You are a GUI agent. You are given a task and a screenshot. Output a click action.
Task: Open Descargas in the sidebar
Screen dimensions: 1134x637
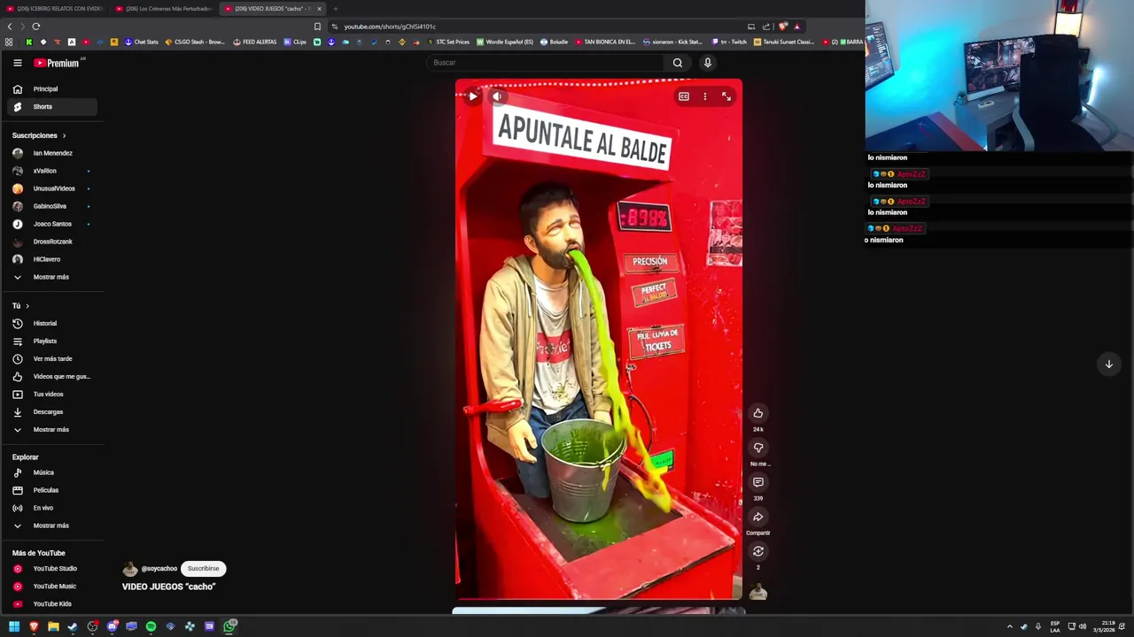click(52, 412)
